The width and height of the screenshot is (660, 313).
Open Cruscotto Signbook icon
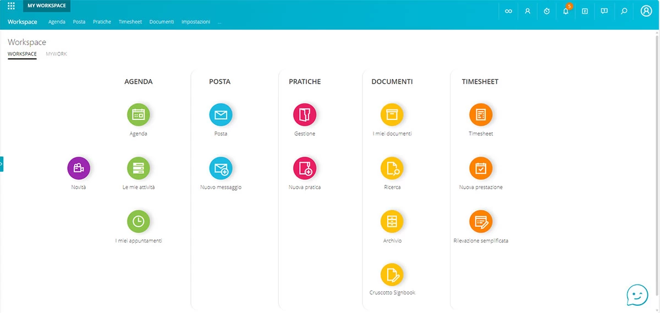(392, 274)
